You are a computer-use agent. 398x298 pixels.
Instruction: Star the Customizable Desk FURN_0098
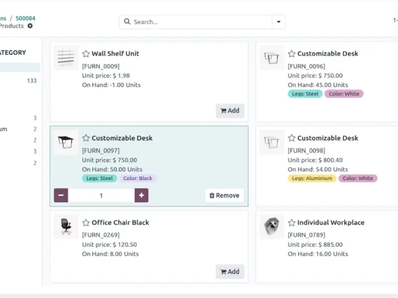[x=292, y=138]
